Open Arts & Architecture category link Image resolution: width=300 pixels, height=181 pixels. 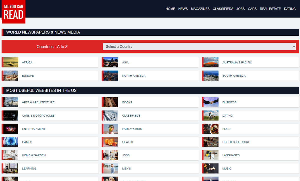coord(38,102)
